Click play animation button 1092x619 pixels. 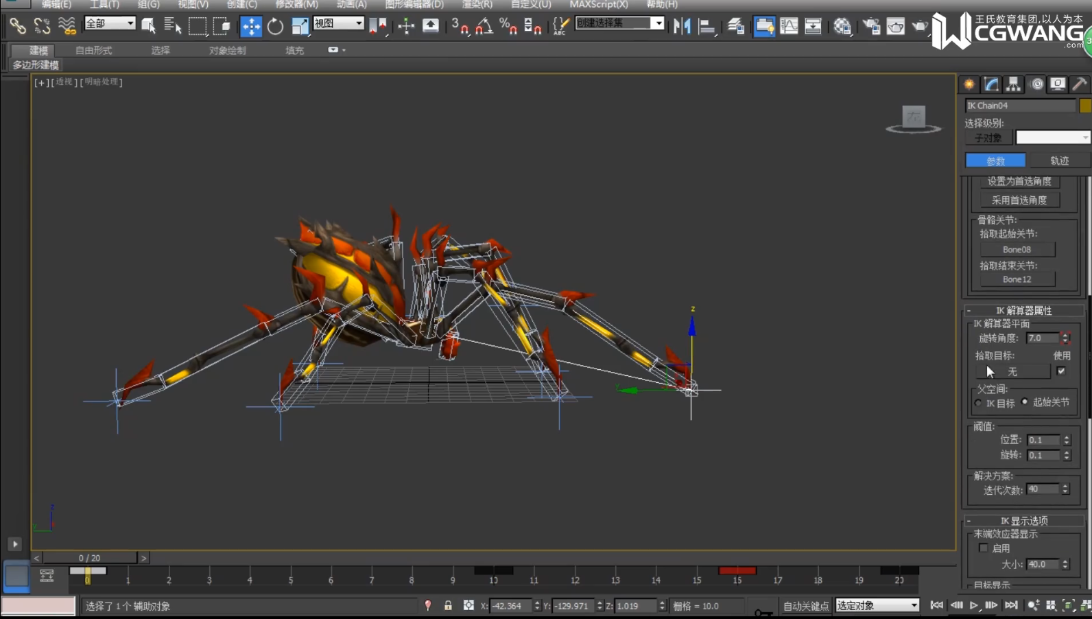click(x=973, y=605)
